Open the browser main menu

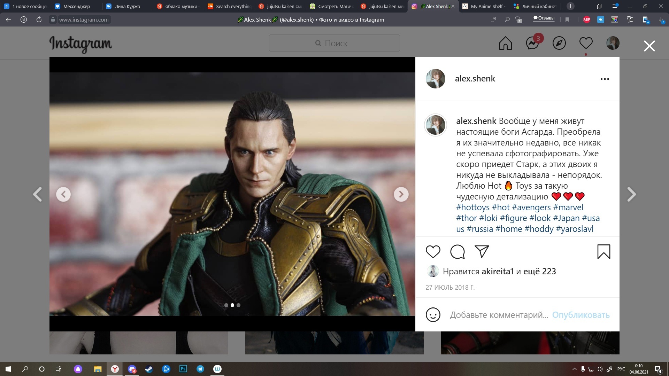(x=615, y=6)
